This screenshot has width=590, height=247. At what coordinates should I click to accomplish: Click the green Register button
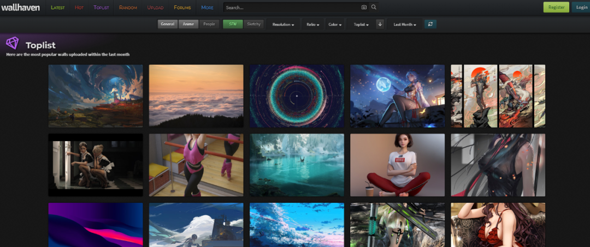click(556, 7)
